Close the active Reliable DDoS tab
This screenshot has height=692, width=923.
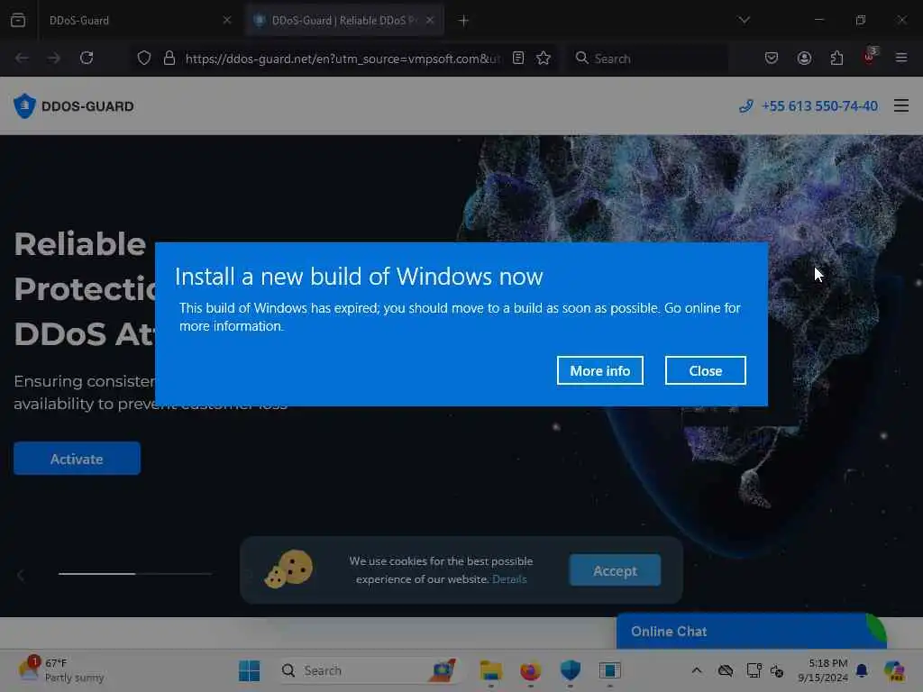click(430, 21)
